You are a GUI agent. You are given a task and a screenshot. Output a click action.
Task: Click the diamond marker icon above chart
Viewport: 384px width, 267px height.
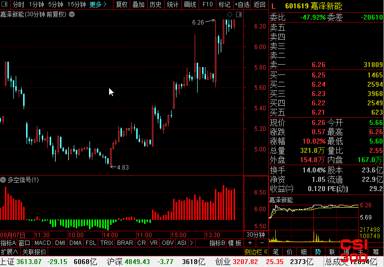(x=230, y=14)
